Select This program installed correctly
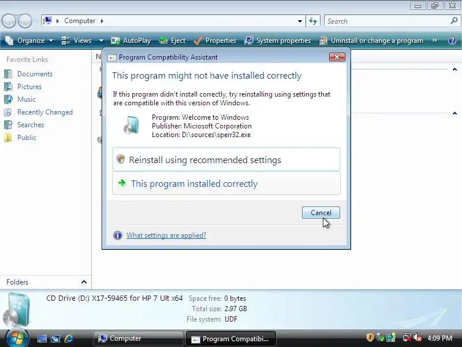The image size is (462, 347). 226,183
